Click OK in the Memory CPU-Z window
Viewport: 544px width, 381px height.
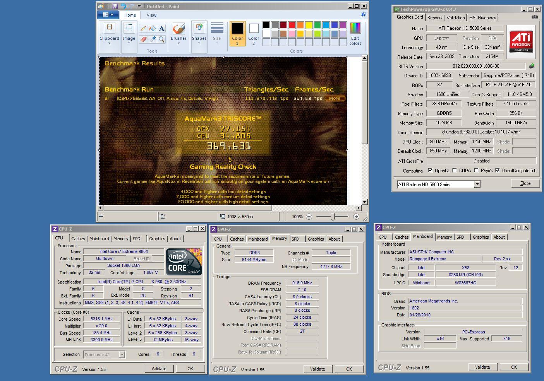pyautogui.click(x=349, y=369)
